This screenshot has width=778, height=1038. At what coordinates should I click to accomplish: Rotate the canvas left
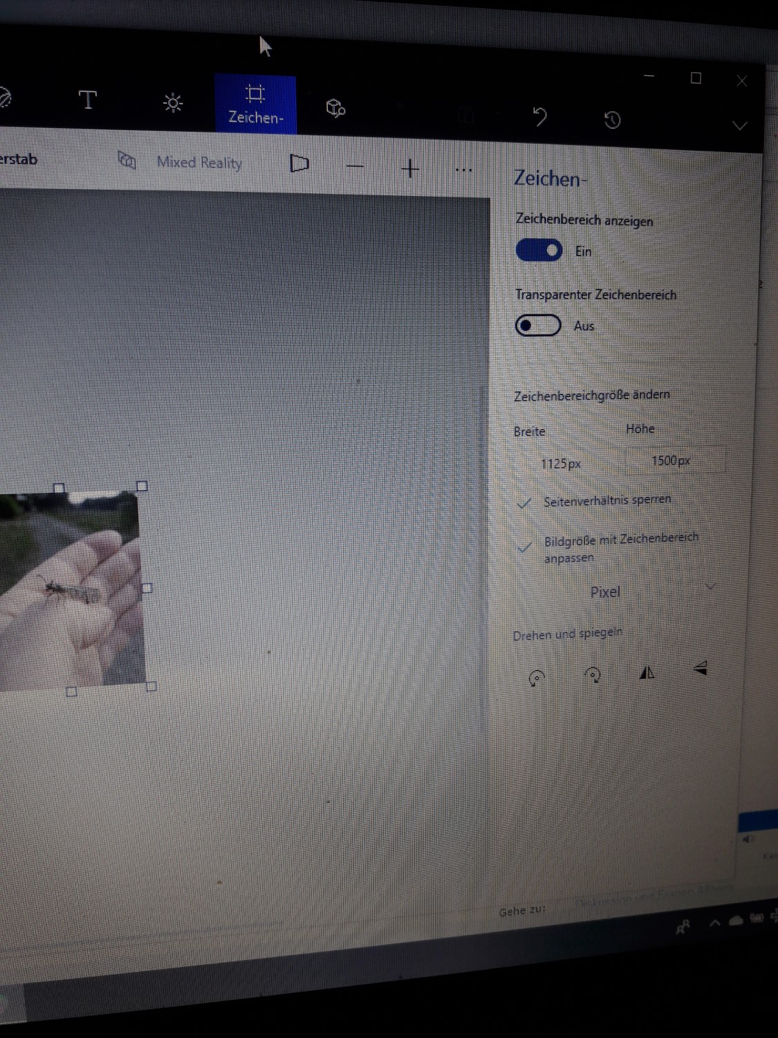[537, 678]
